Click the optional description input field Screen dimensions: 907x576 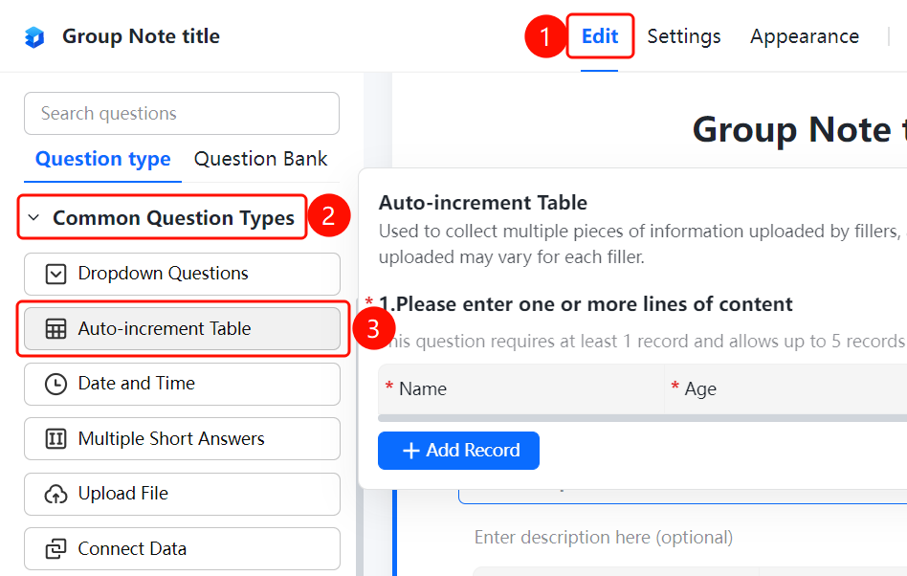604,538
